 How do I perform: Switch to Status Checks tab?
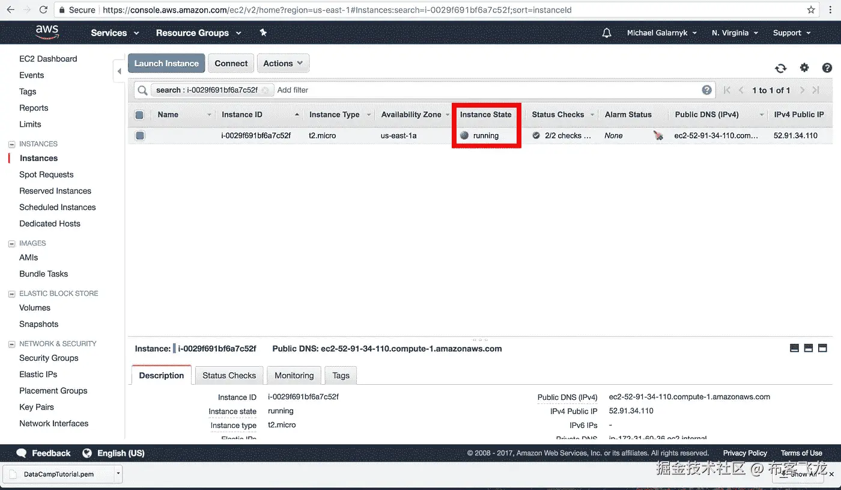pyautogui.click(x=229, y=375)
